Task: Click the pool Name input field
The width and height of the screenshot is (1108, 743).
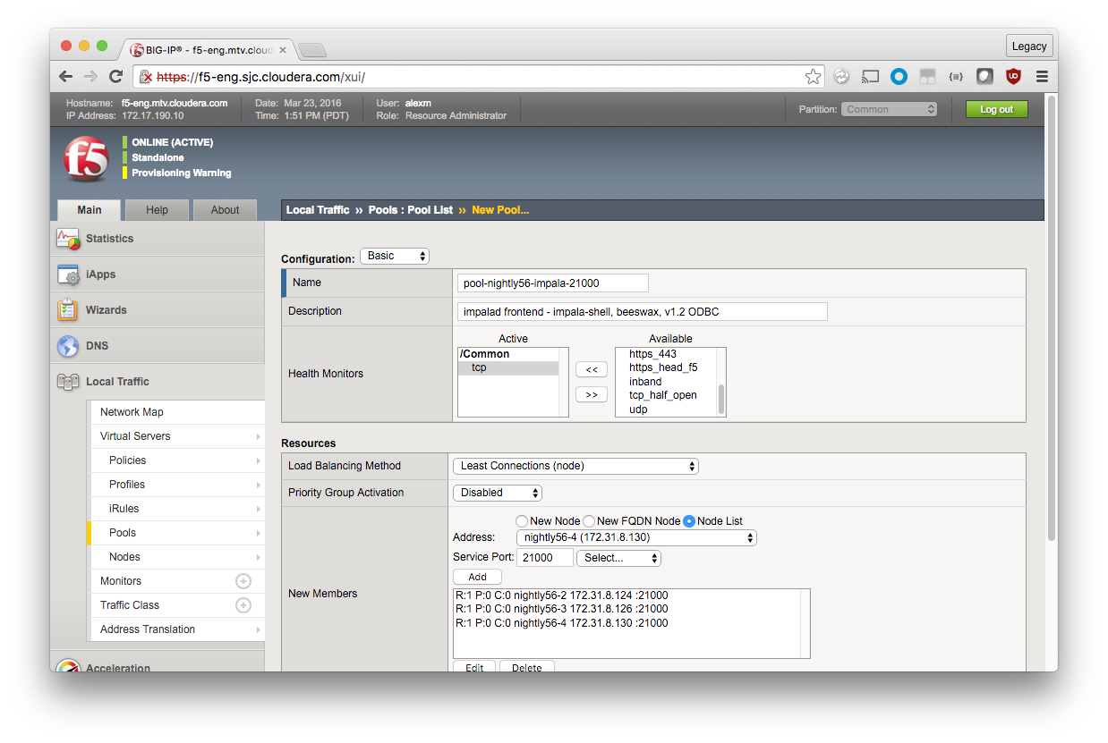Action: [x=552, y=283]
